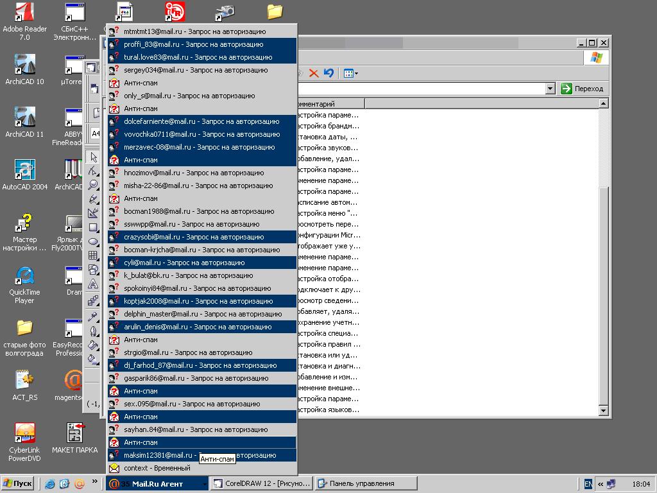Launch Internet Explorer from quick launch
The width and height of the screenshot is (657, 493).
[x=50, y=484]
